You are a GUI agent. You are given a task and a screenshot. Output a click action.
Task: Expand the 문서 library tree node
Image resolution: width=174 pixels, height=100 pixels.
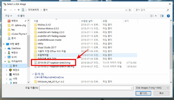7,66
